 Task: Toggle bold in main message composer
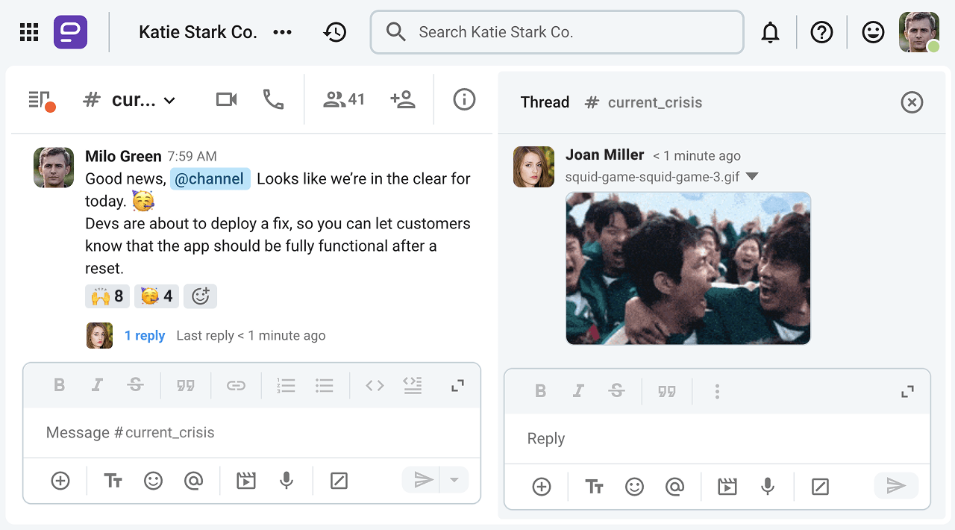point(59,385)
